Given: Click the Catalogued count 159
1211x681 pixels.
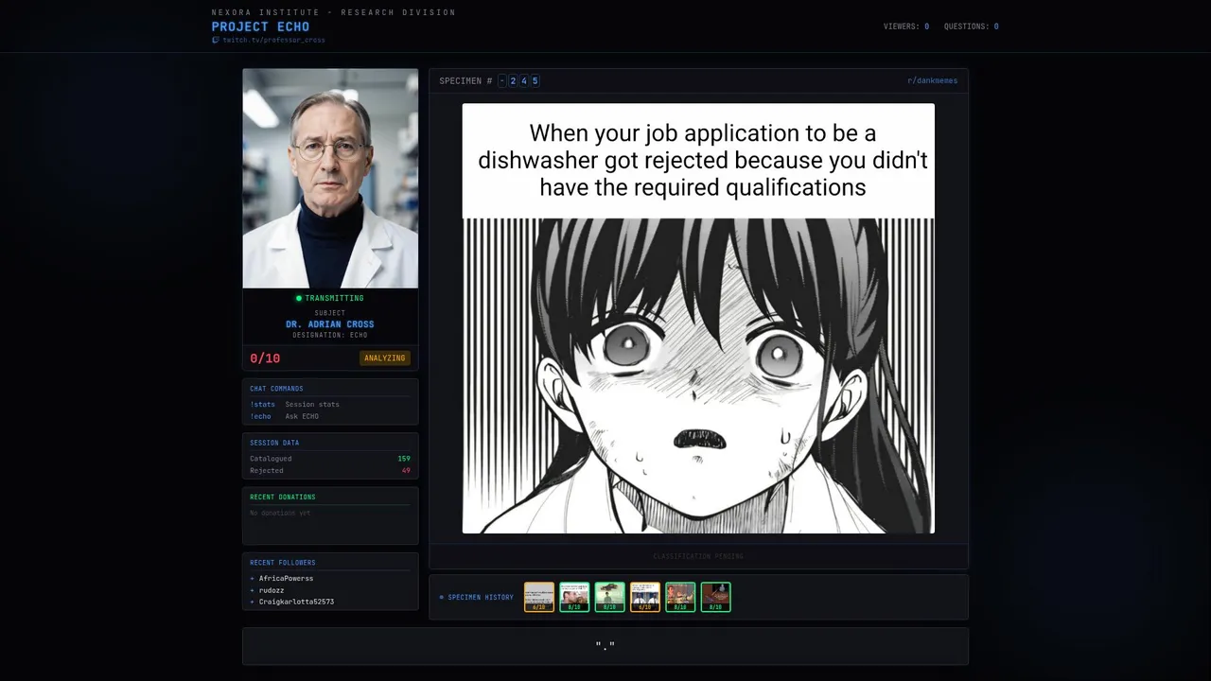Looking at the screenshot, I should (404, 459).
